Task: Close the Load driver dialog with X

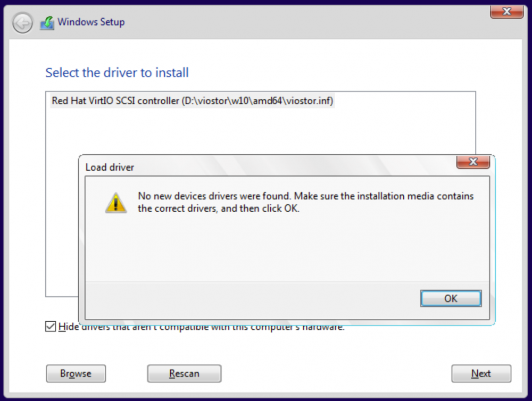Action: tap(473, 162)
